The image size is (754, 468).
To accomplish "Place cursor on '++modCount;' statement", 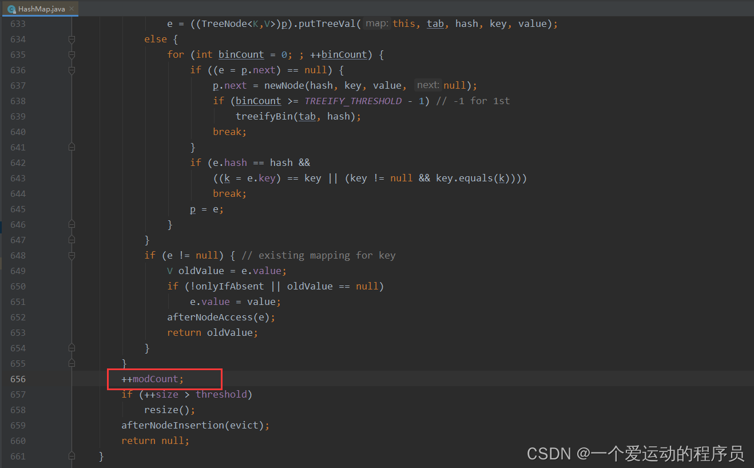I will click(x=153, y=379).
